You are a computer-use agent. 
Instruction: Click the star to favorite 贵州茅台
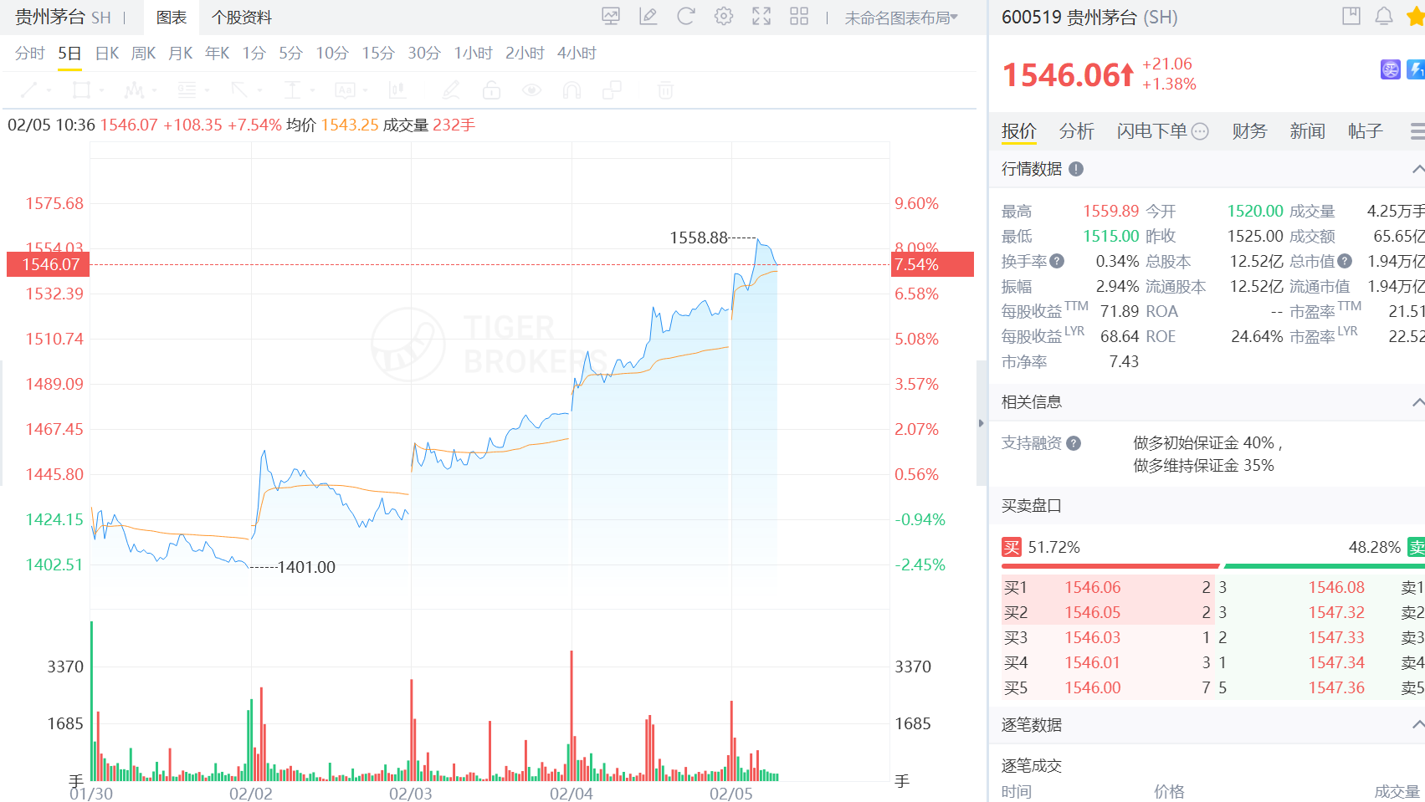(x=1415, y=16)
